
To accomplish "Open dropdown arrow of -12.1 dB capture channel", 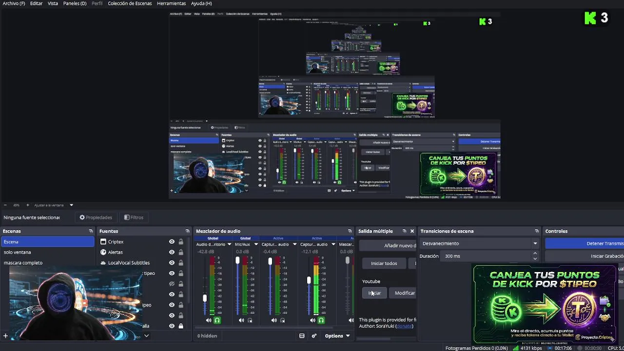I will (x=333, y=245).
